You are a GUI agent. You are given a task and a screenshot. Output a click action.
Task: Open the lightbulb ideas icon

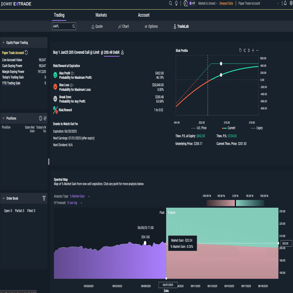click(176, 3)
